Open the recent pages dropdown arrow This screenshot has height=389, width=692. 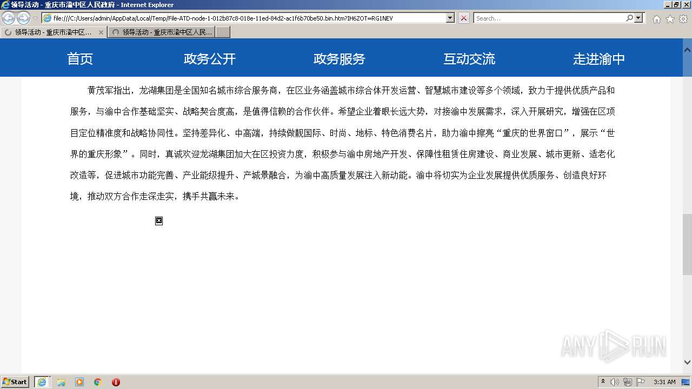tap(35, 18)
